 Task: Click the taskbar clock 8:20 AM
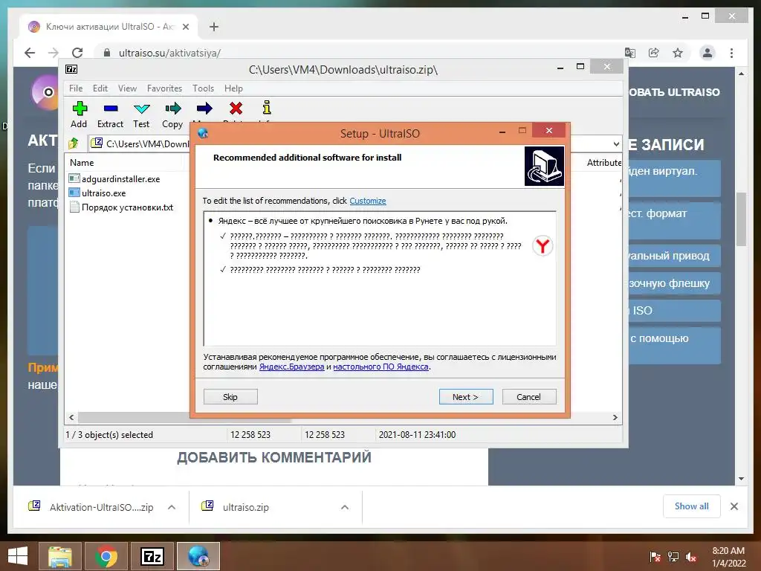coord(728,551)
